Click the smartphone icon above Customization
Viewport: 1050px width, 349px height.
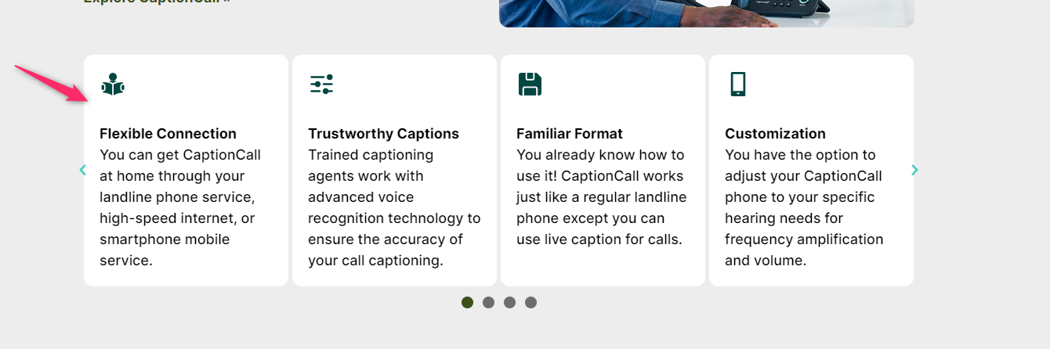(737, 85)
